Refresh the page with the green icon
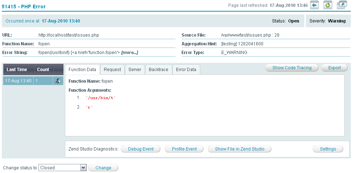353x173 pixels. (x=328, y=5)
